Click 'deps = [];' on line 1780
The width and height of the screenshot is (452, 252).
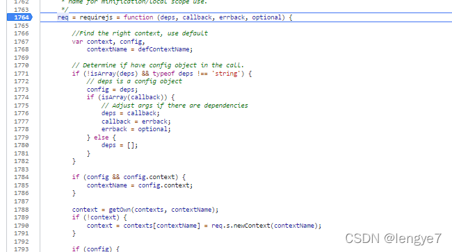tap(120, 145)
